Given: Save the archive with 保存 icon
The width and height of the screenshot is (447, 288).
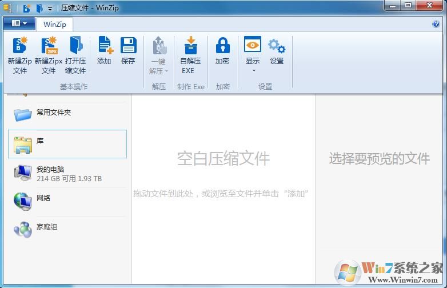Looking at the screenshot, I should (128, 46).
